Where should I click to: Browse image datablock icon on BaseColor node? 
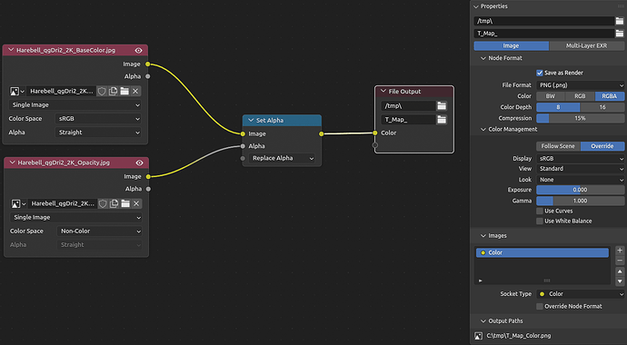pyautogui.click(x=16, y=92)
